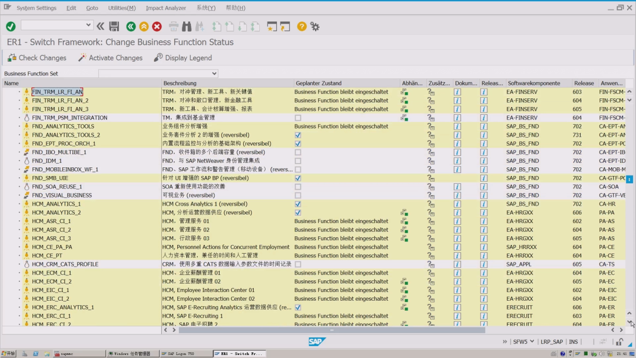The image size is (636, 358).
Task: Open the Impact Analyzer menu
Action: tap(166, 8)
